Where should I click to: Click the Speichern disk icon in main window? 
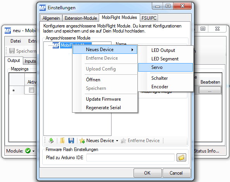(x=12, y=51)
